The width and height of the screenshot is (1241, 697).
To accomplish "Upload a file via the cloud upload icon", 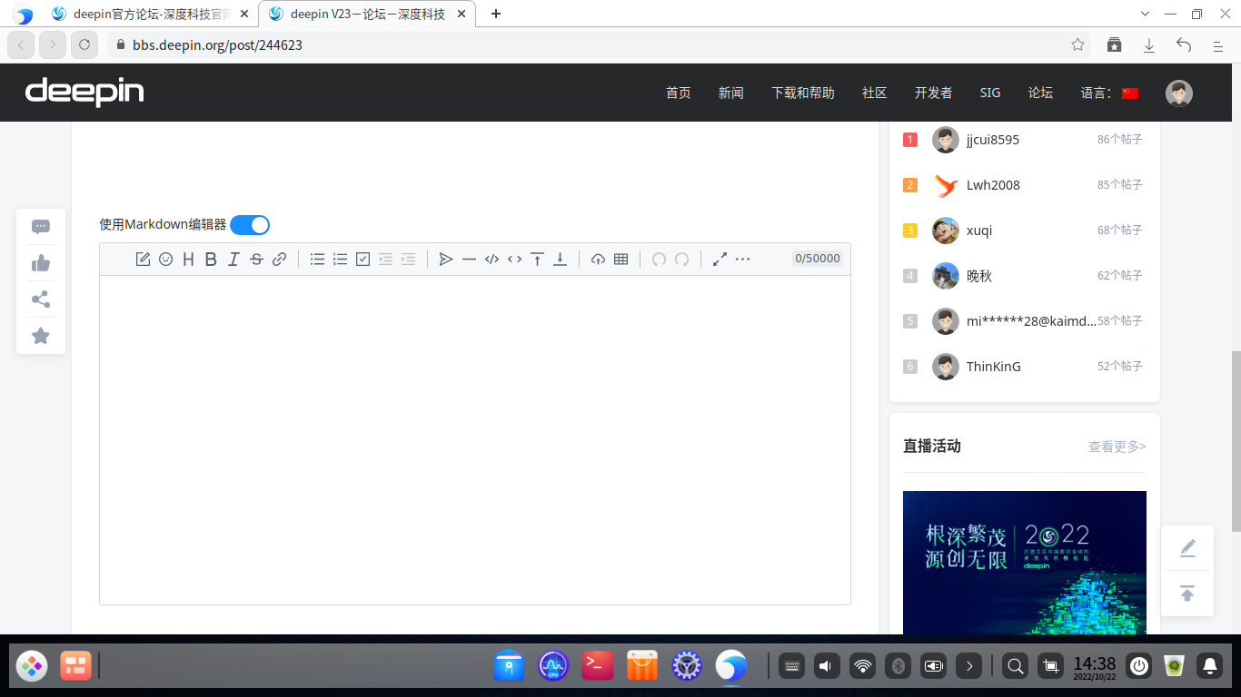I will coord(599,259).
